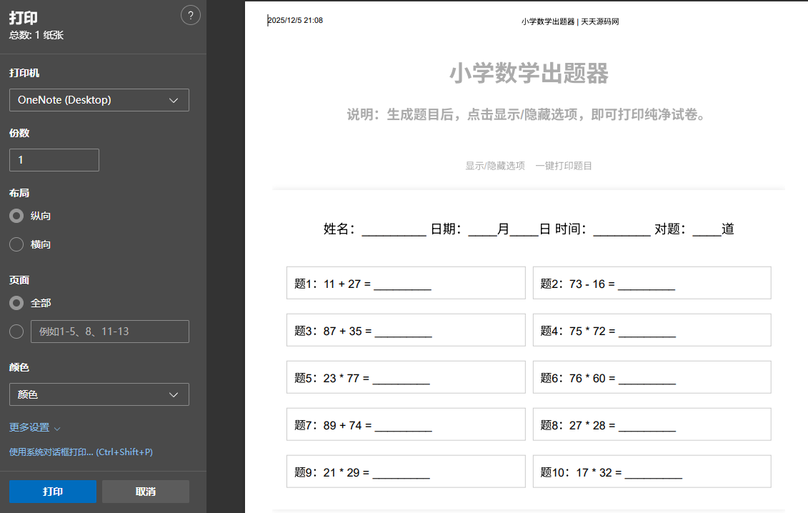Open the help (?) icon

[191, 15]
